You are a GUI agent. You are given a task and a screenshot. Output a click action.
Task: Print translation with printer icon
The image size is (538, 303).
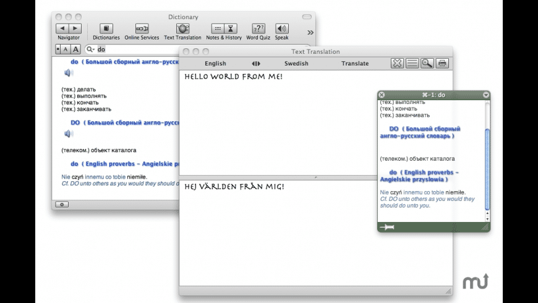click(442, 63)
